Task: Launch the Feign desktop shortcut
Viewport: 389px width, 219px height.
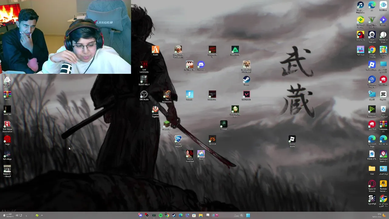Action: coord(7,140)
